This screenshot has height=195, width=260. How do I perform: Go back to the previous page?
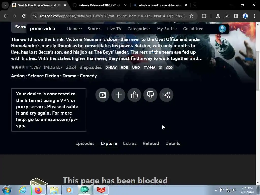click(x=6, y=16)
